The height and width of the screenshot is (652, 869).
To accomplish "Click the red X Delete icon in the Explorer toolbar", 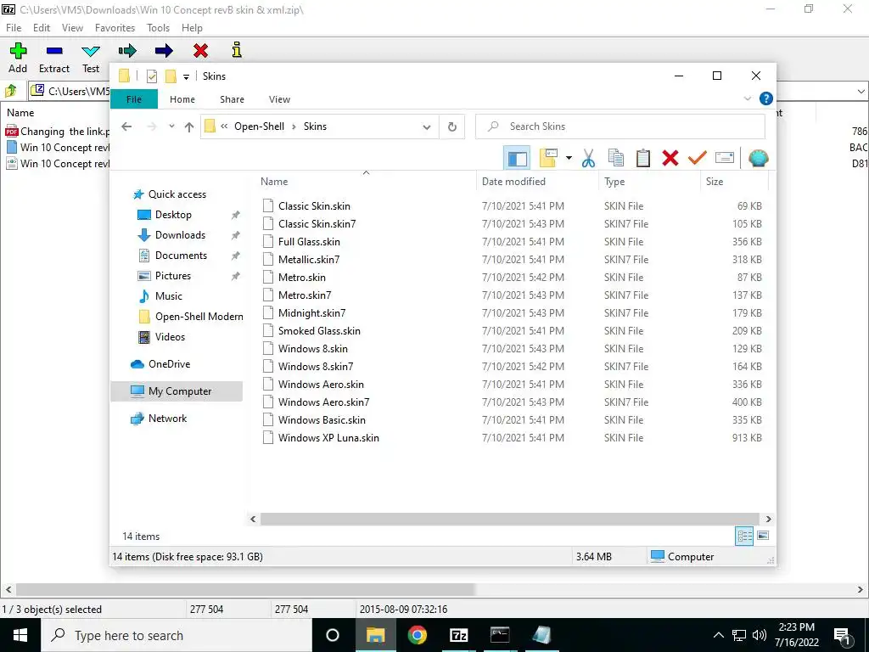I will pyautogui.click(x=670, y=159).
